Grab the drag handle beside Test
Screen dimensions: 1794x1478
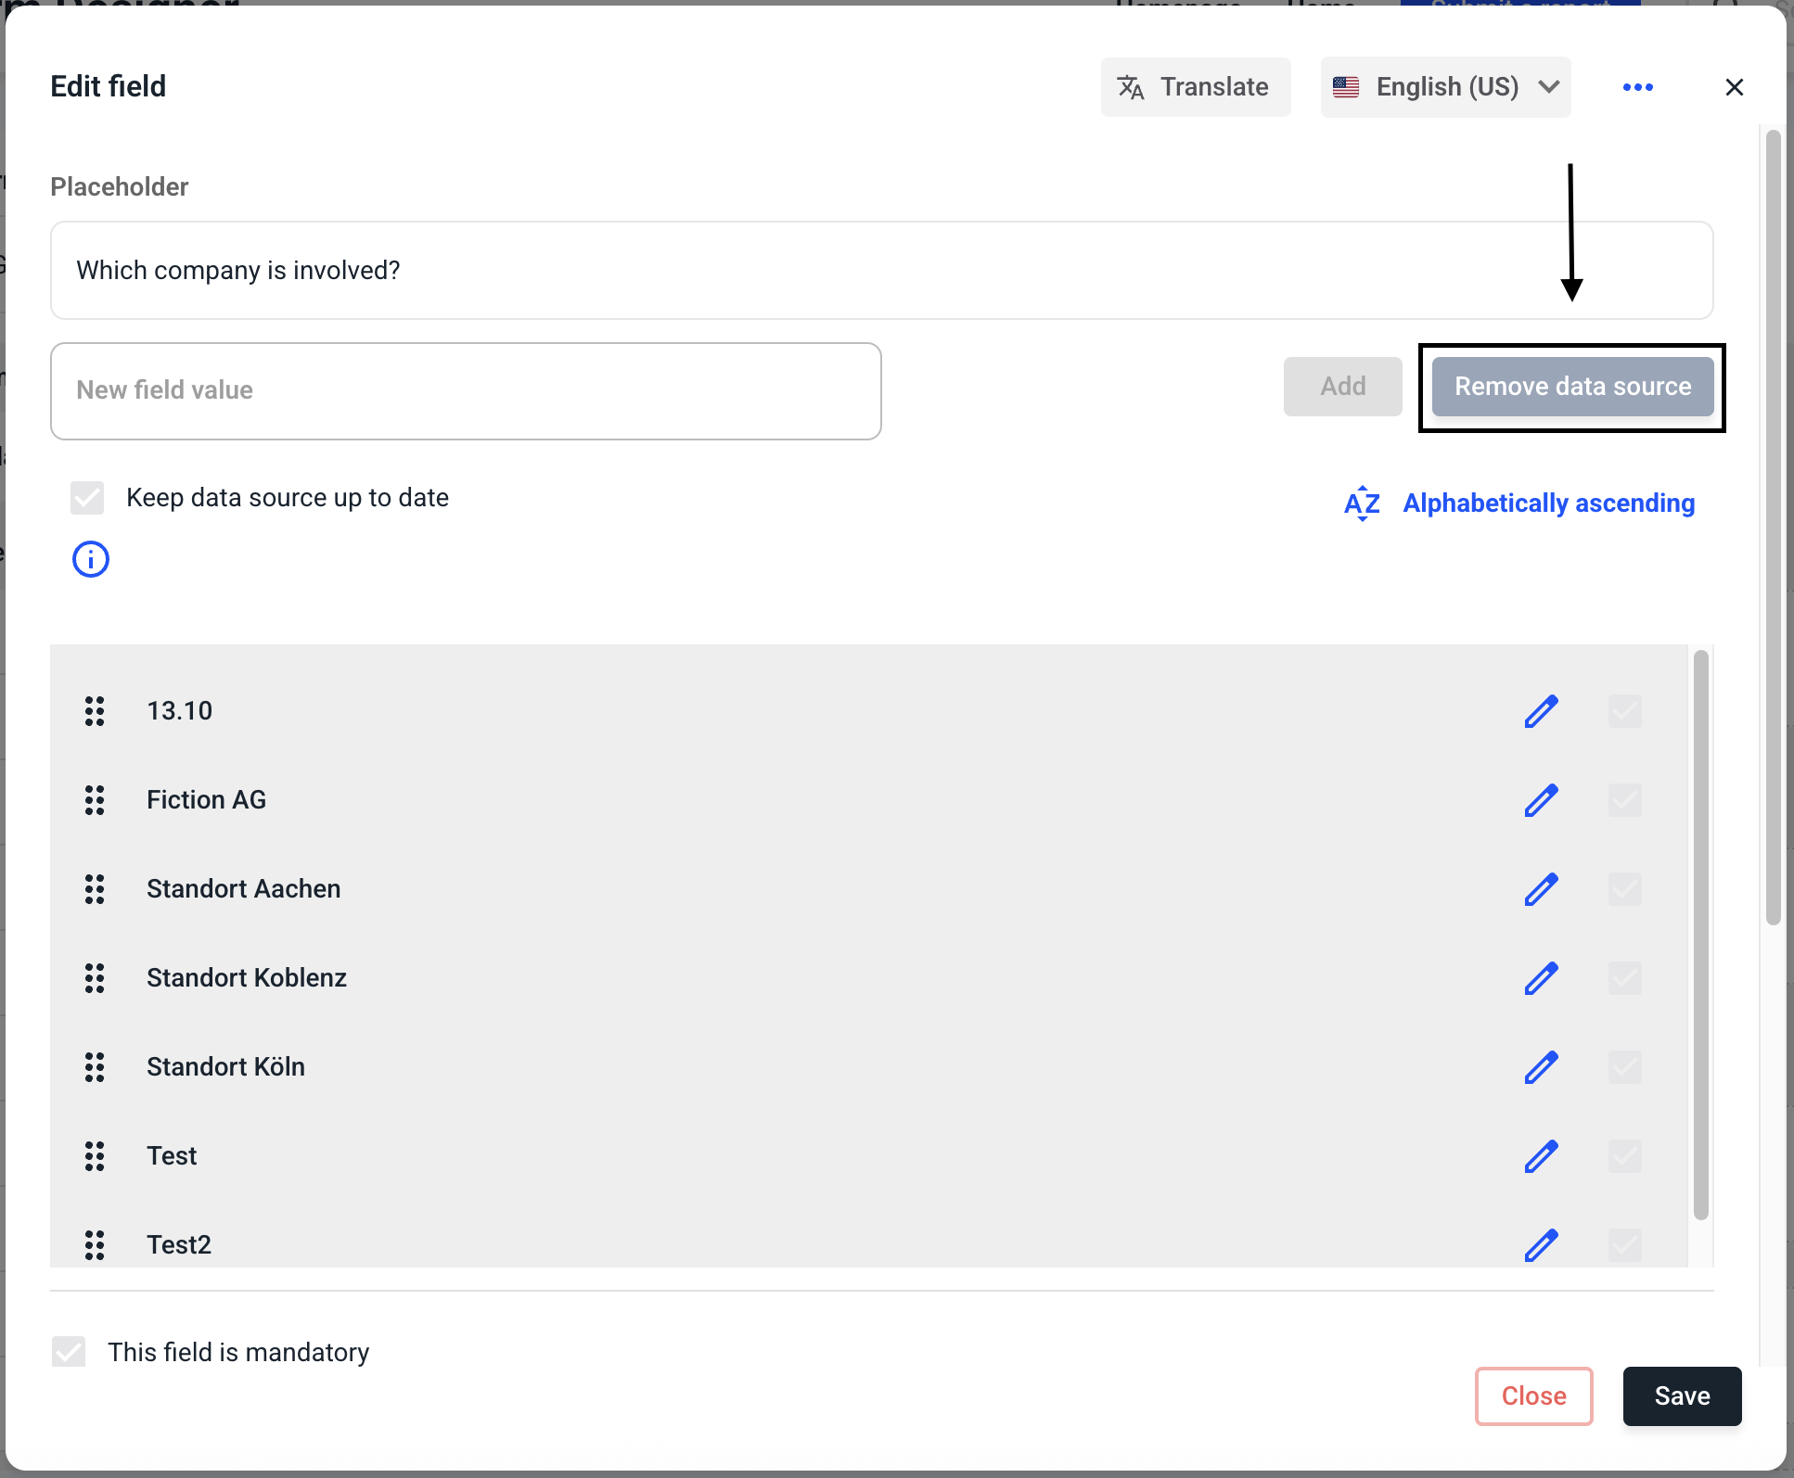pyautogui.click(x=95, y=1156)
